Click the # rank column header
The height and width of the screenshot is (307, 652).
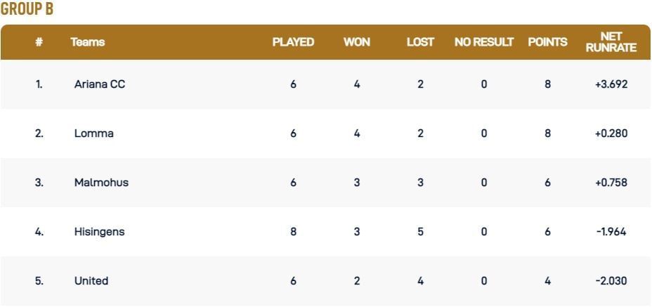click(39, 42)
